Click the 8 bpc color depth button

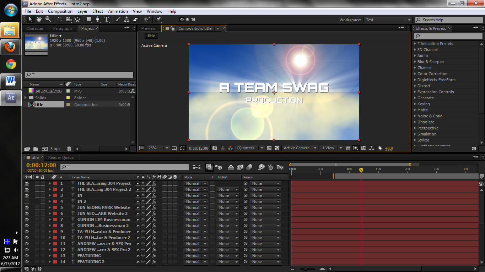55,149
